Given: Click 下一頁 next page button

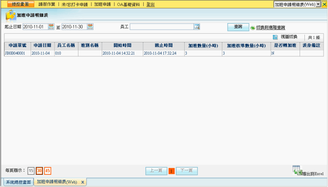Looking at the screenshot, I should tap(186, 171).
